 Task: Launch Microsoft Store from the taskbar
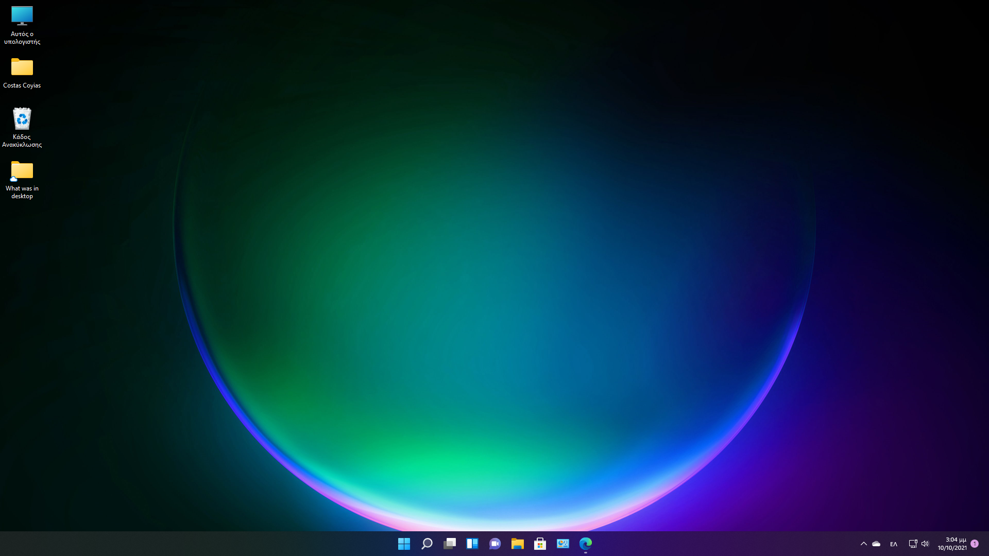coord(540,544)
